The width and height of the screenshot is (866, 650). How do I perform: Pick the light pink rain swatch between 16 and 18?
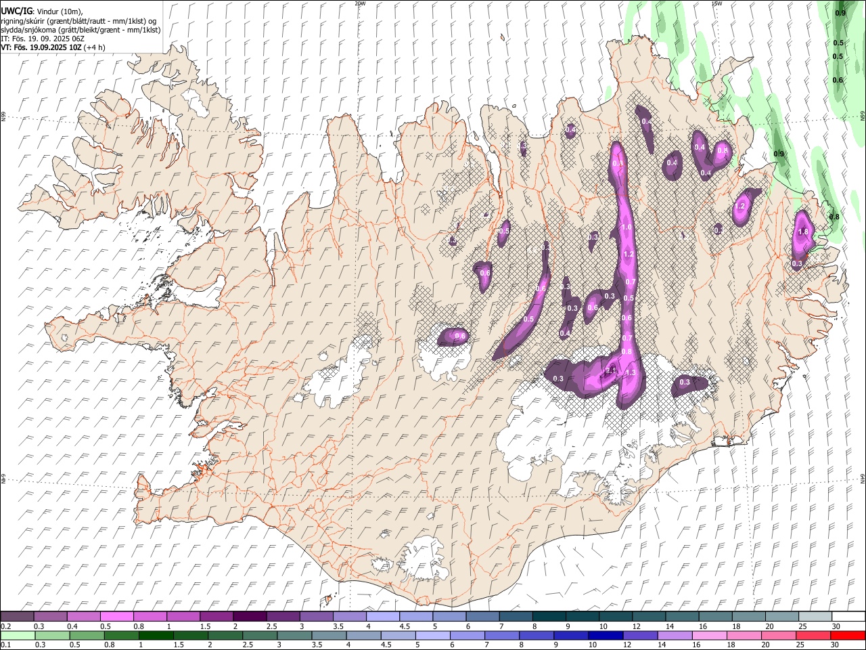(710, 636)
